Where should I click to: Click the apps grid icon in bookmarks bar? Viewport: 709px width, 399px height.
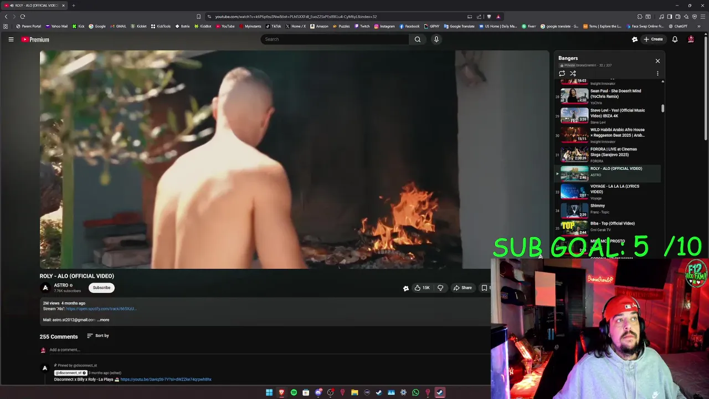(6, 26)
